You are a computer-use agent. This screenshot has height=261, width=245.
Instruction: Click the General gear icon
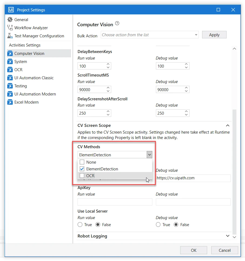point(10,19)
